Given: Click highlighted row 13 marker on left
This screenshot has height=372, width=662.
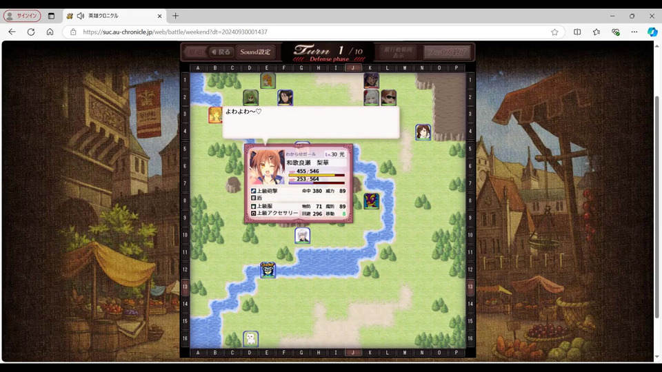Looking at the screenshot, I should 185,287.
